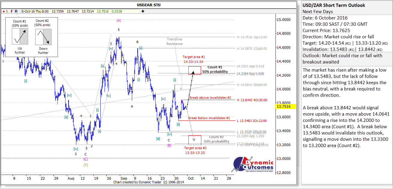
Task: Click the olive 'L' toolbar icon
Action: click(8, 11)
